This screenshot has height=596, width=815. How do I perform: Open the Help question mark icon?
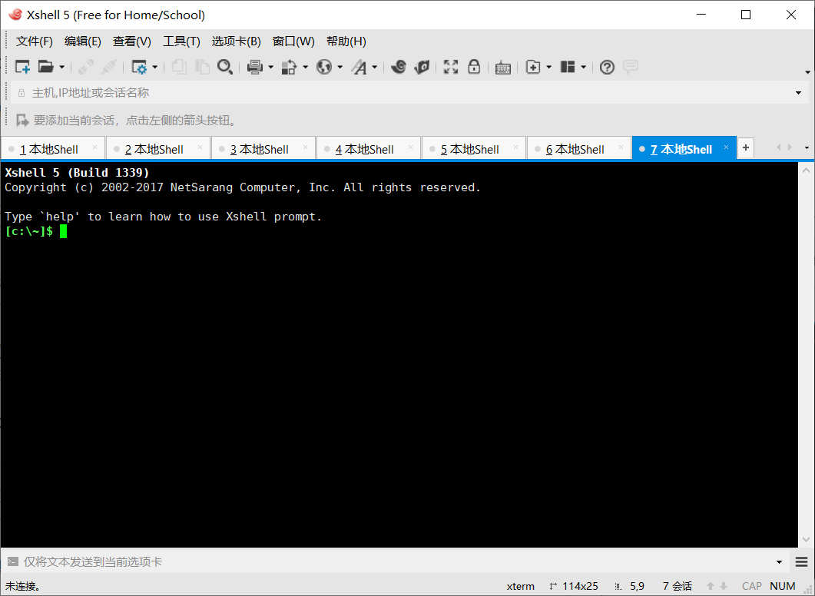[607, 67]
